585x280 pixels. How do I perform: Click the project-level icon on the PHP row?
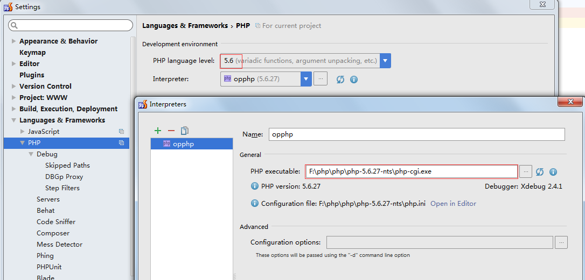pyautogui.click(x=121, y=142)
